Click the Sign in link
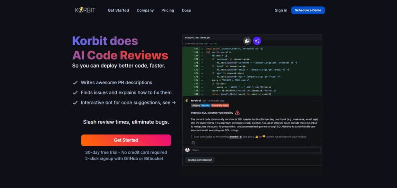 click(281, 10)
